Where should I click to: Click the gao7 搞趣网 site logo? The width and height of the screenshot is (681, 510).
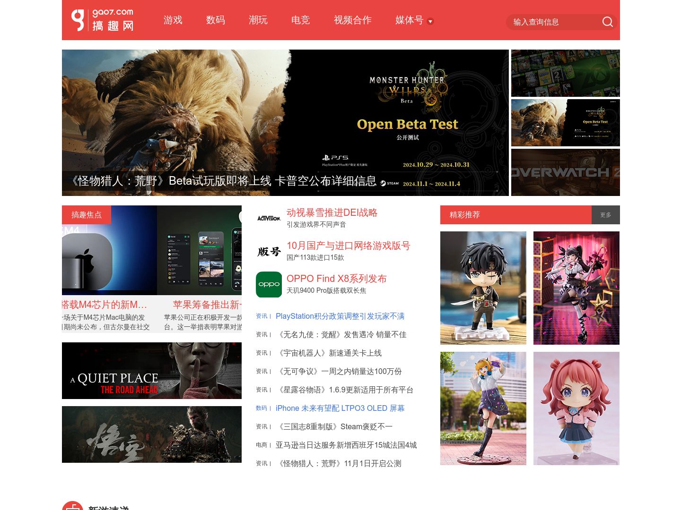point(102,20)
